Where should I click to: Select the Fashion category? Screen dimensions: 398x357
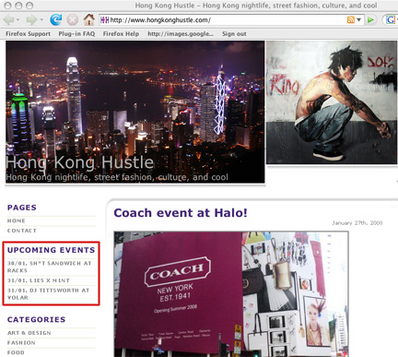[x=21, y=342]
